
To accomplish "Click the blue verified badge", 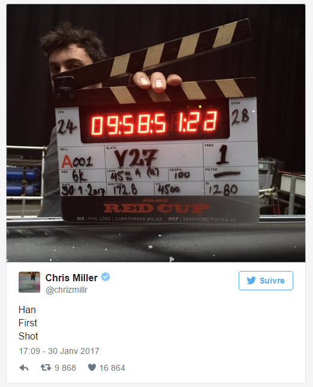I will [x=106, y=276].
